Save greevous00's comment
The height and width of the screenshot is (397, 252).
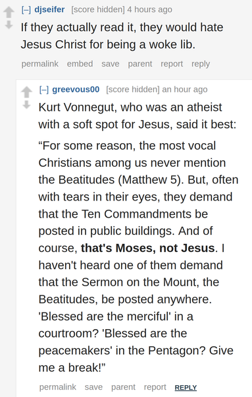pyautogui.click(x=93, y=387)
